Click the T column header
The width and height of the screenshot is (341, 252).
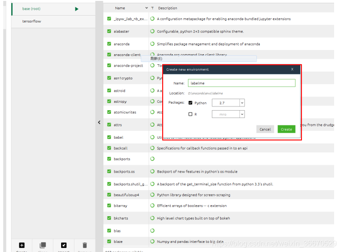pos(153,8)
